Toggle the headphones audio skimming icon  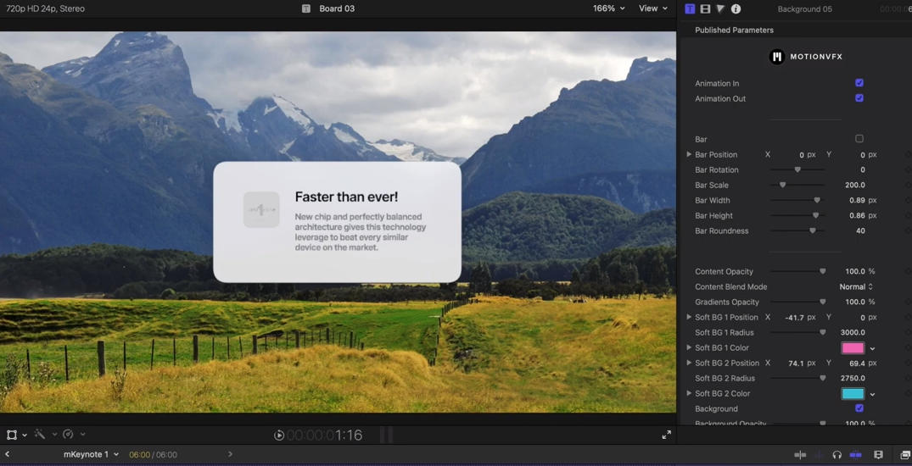coord(836,455)
